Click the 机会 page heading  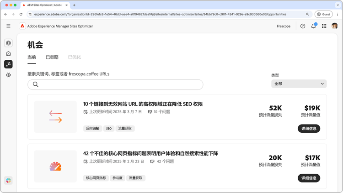click(35, 45)
